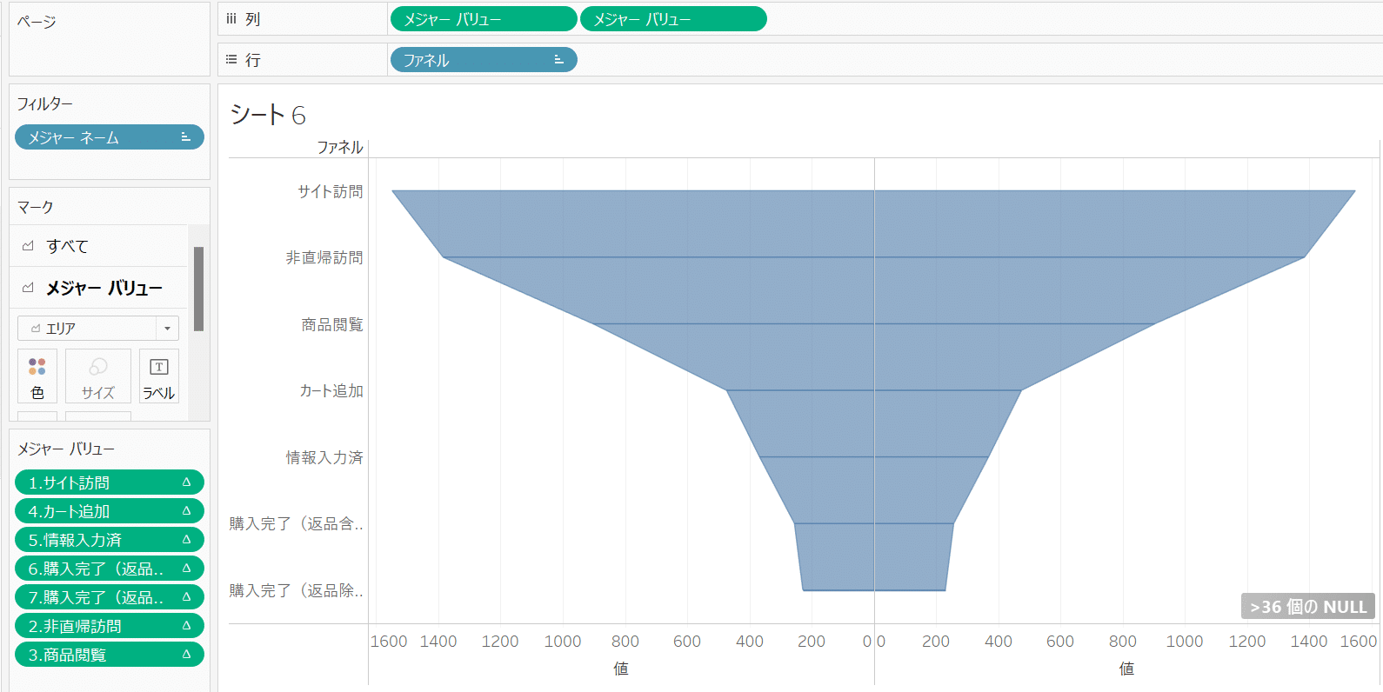
Task: Click the right axis title 値
Action: [1126, 669]
